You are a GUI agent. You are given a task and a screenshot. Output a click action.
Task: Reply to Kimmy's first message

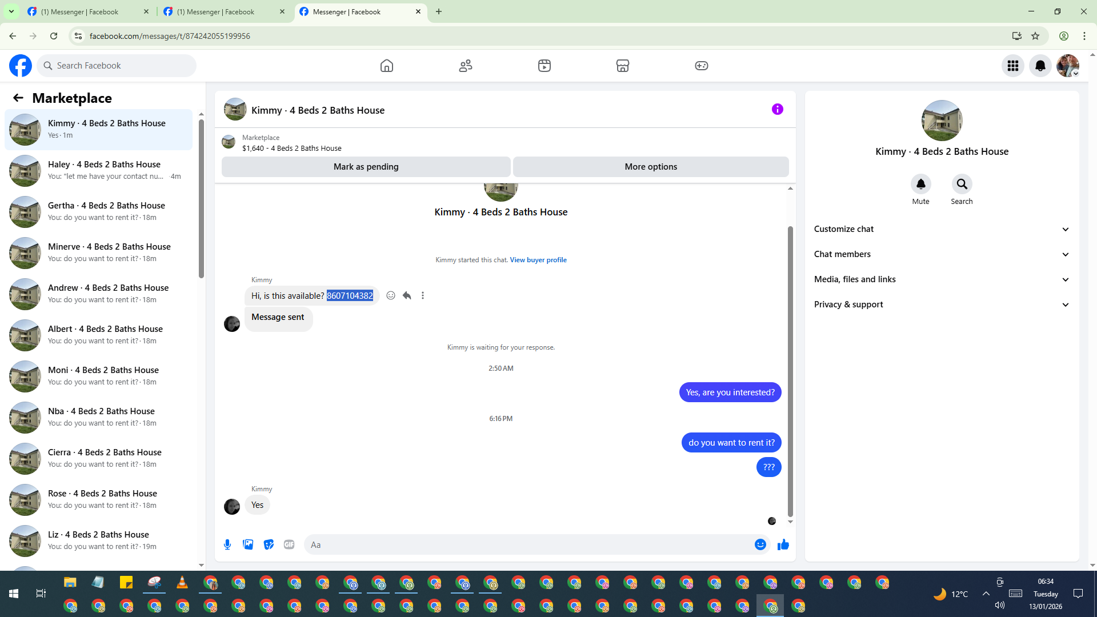click(x=407, y=295)
